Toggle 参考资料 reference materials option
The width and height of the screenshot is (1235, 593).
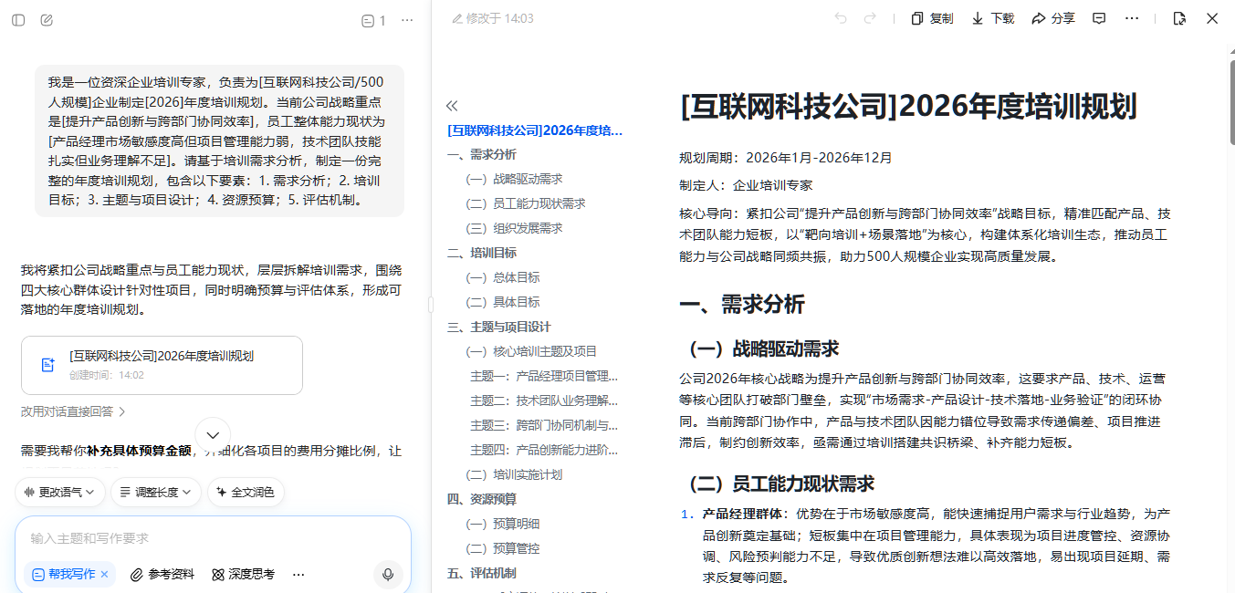pos(162,574)
